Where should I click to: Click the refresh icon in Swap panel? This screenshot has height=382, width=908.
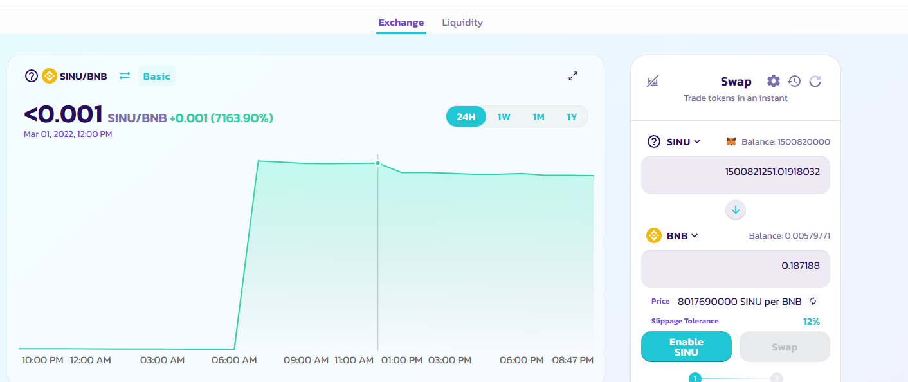[x=815, y=81]
